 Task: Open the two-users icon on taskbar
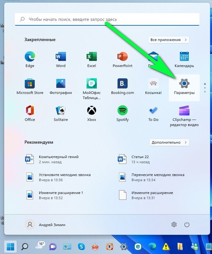[x=194, y=247]
